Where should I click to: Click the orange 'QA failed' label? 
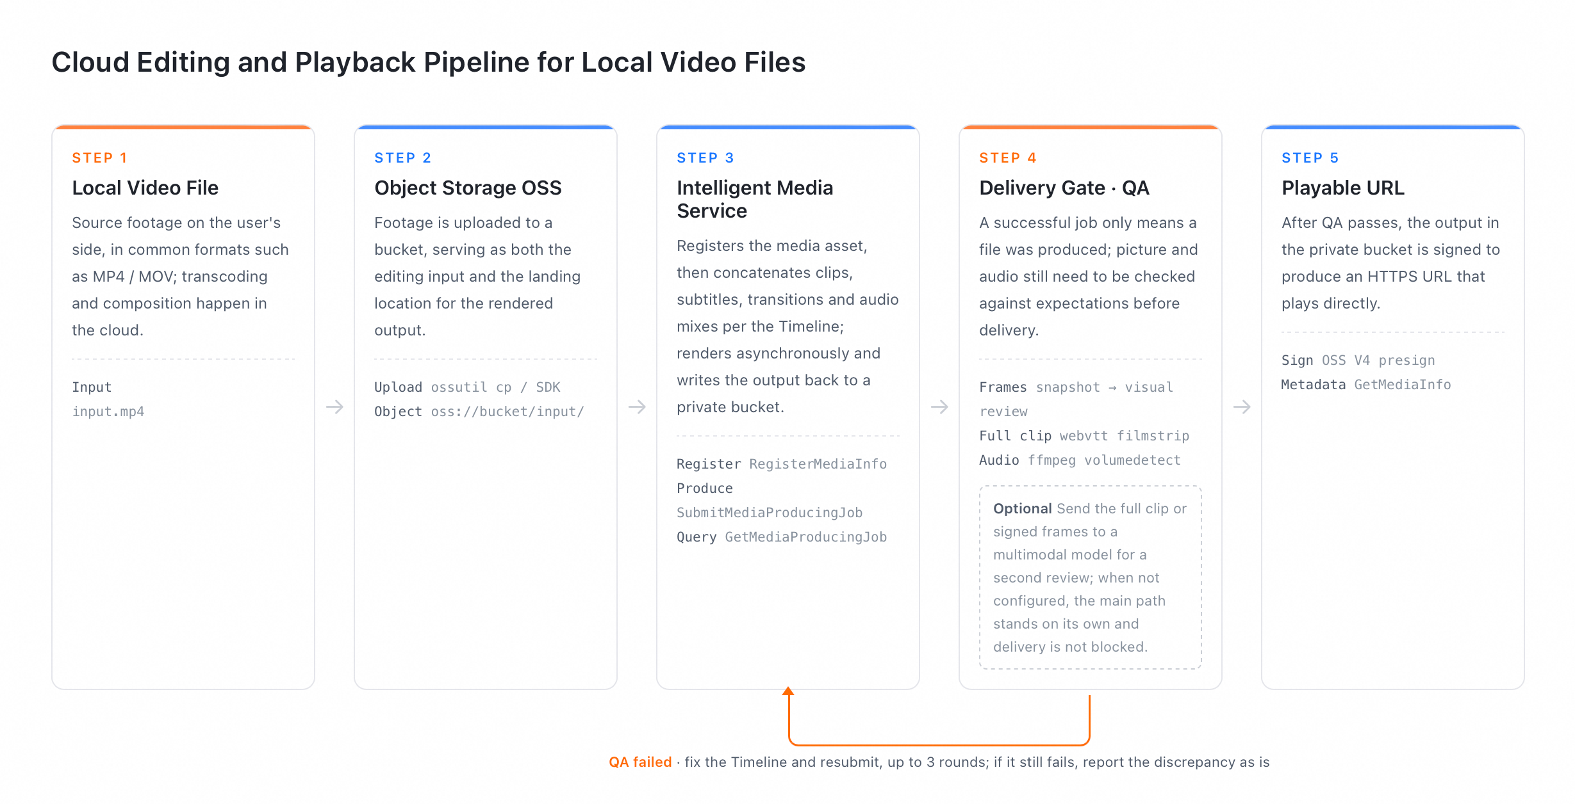click(x=640, y=762)
